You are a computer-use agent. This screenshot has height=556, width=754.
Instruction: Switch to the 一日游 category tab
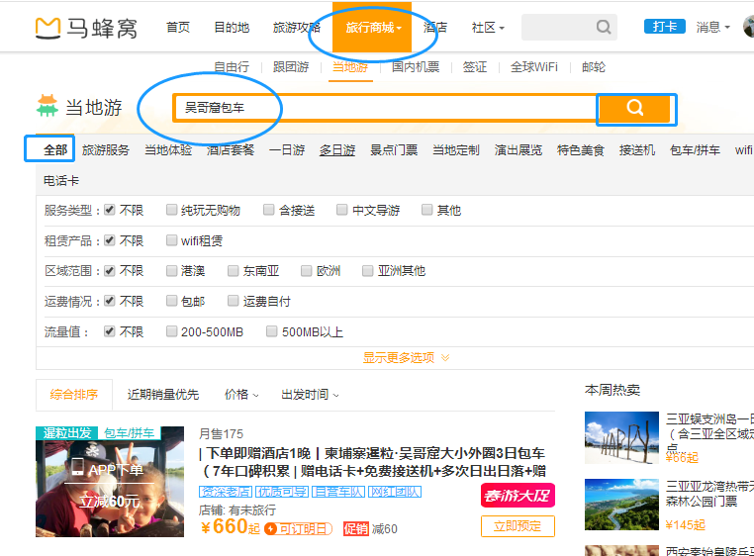(x=287, y=150)
